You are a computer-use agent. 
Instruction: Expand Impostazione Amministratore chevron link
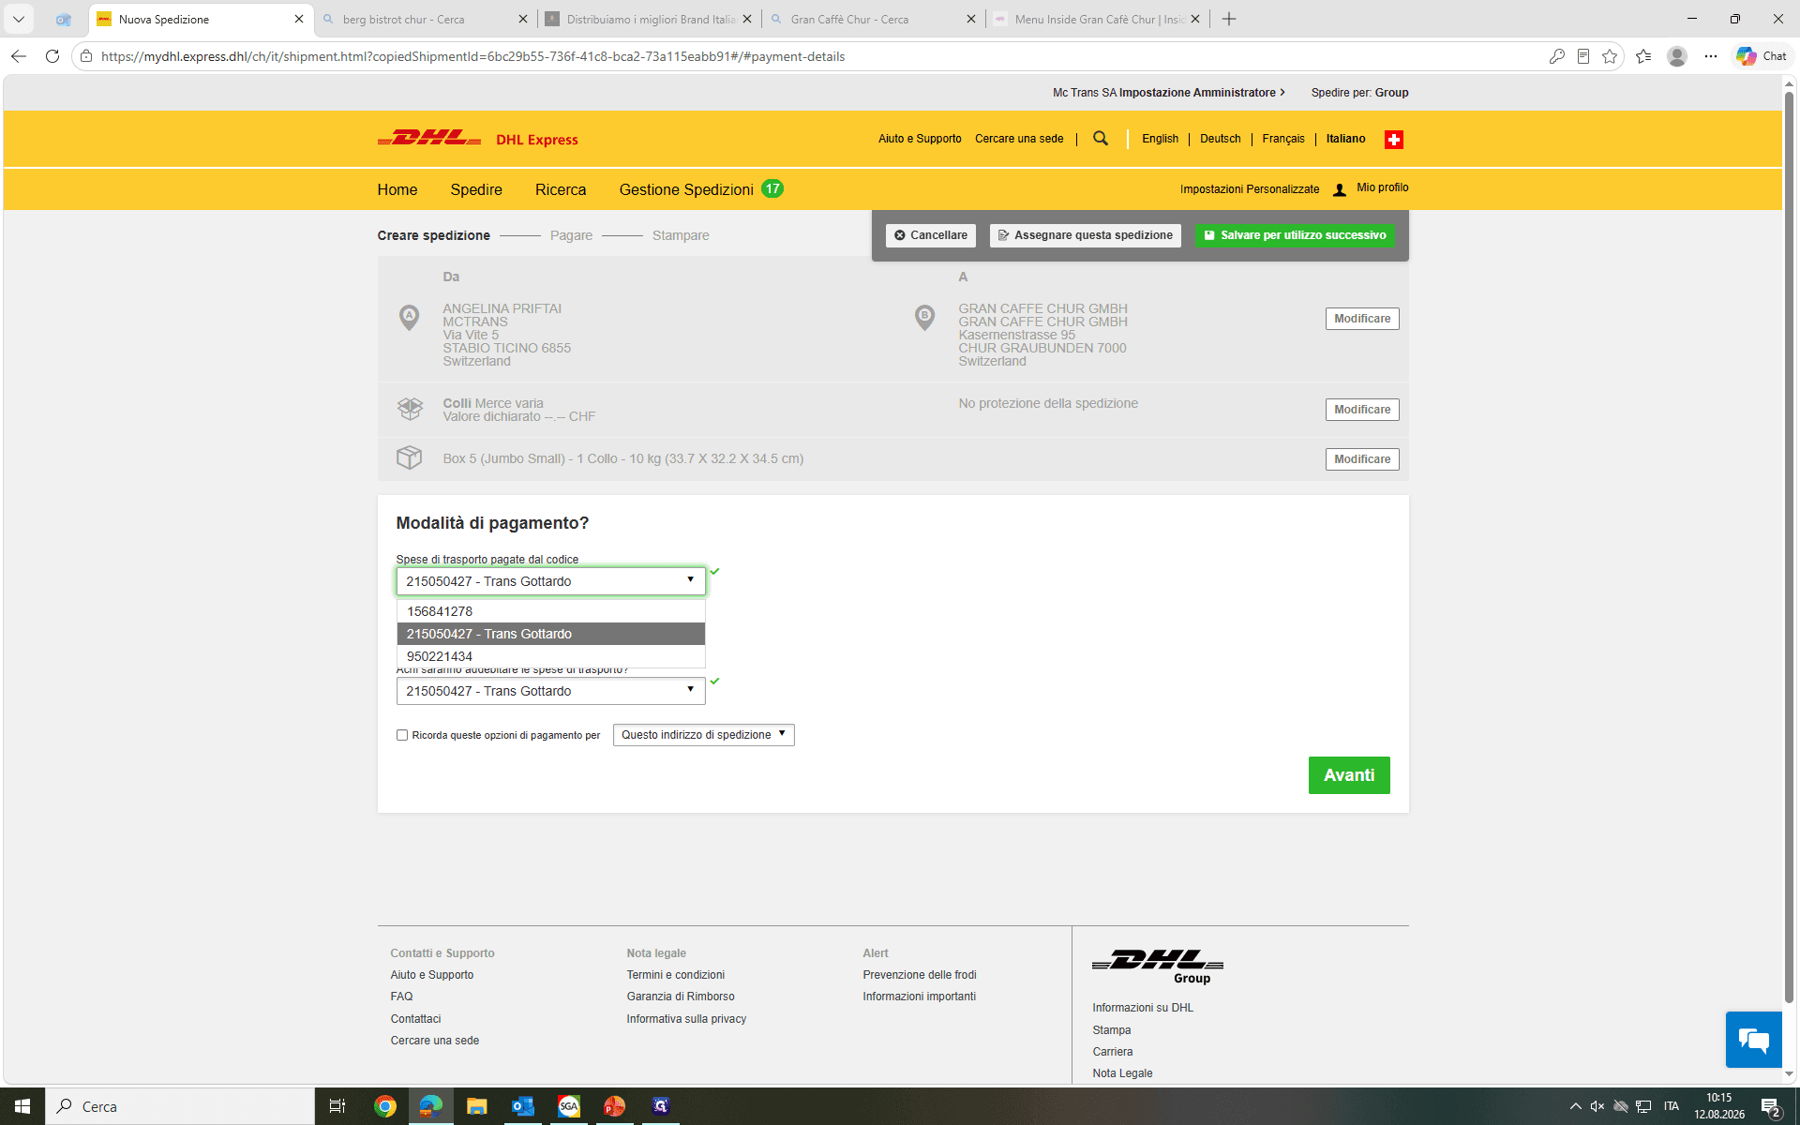pos(1202,93)
